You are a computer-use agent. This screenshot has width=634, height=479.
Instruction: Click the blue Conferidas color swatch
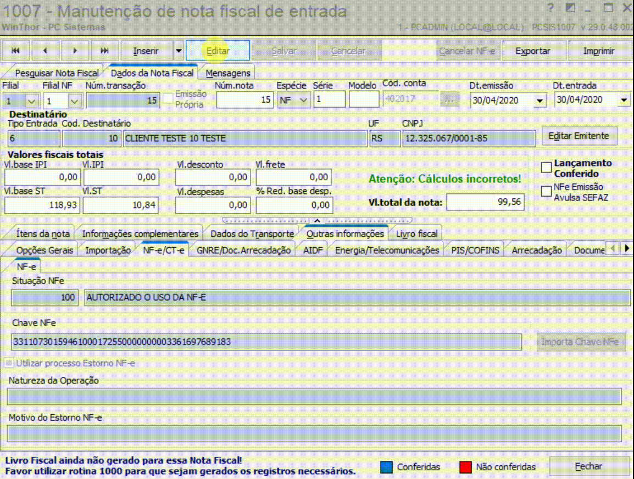click(387, 467)
